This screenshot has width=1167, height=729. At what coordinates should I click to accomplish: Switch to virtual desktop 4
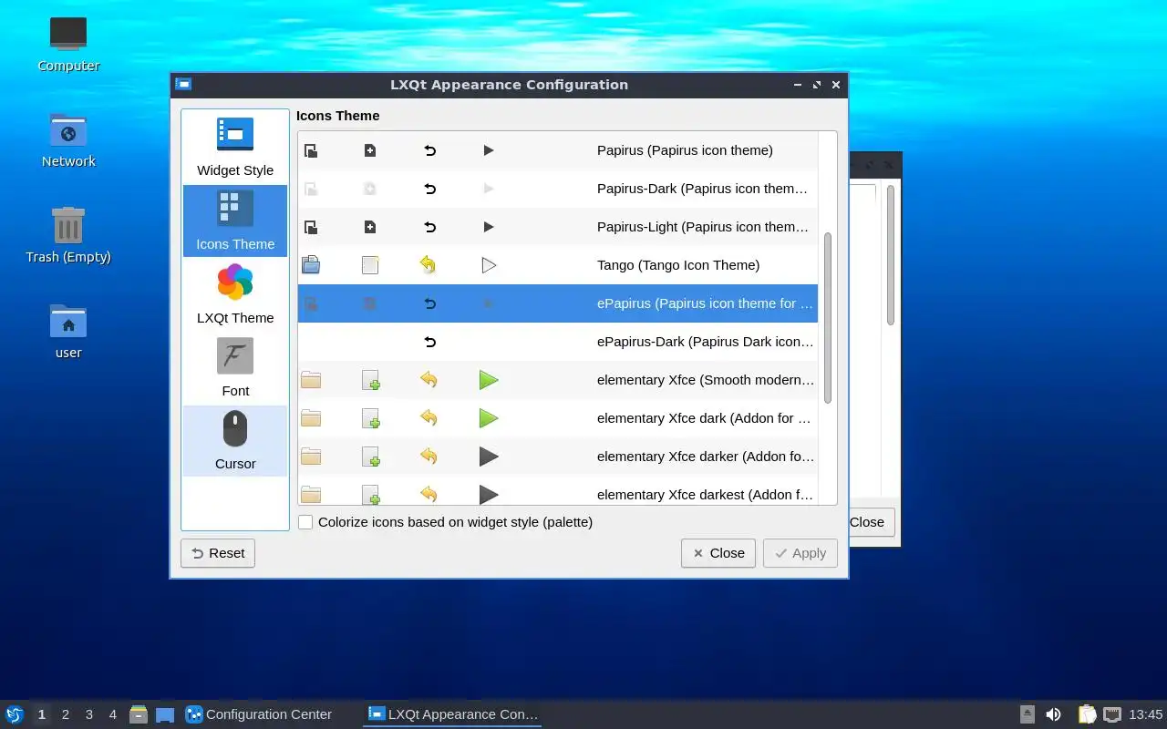point(113,714)
